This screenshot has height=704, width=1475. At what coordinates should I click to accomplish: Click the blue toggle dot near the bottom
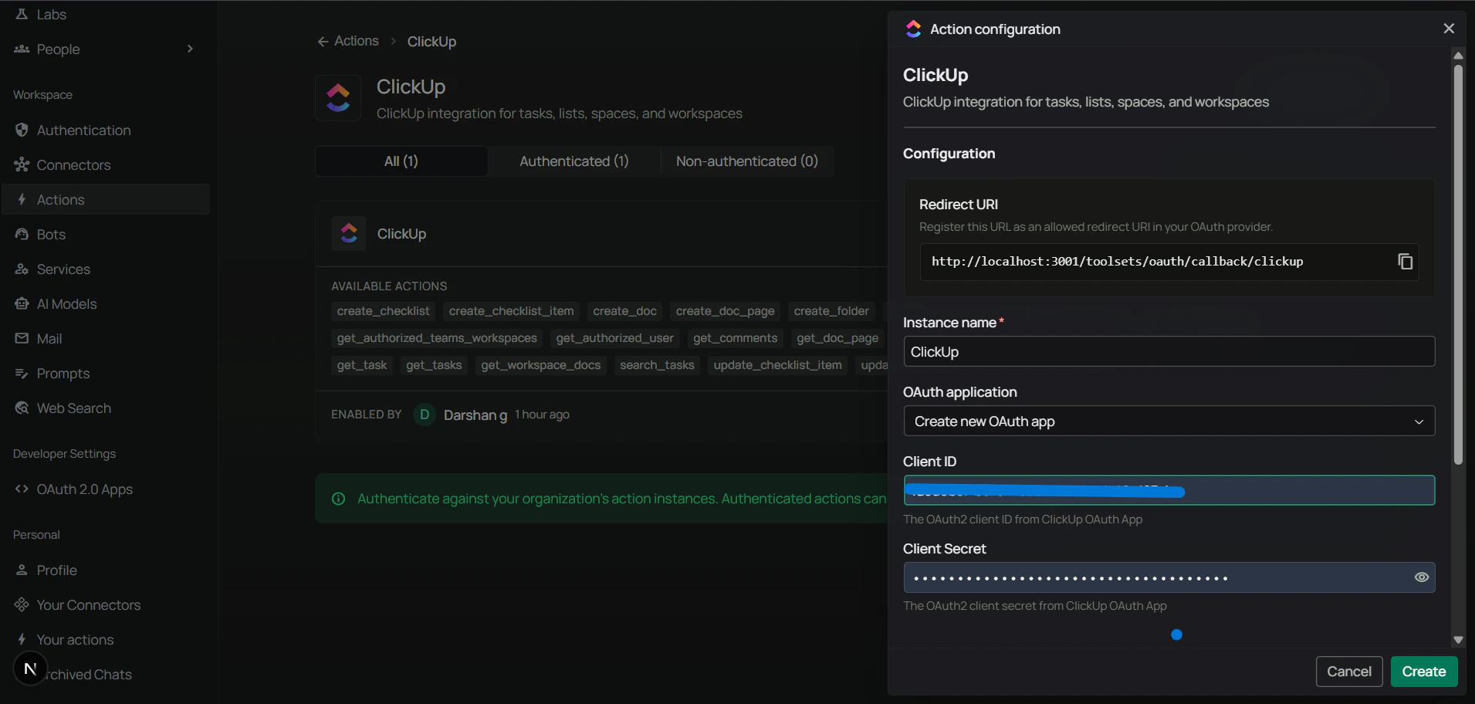[1176, 634]
